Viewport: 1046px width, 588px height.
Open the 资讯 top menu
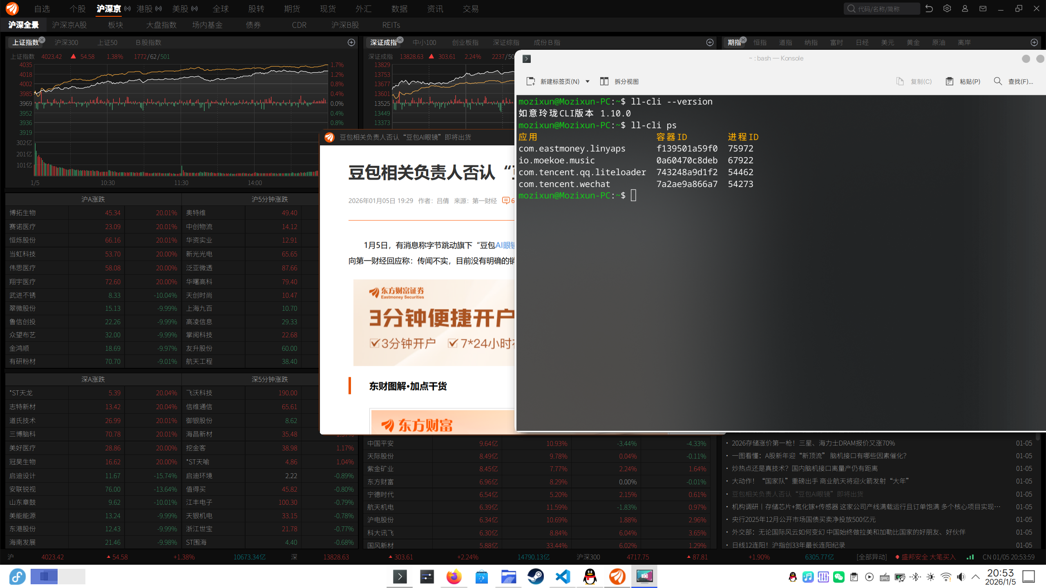click(x=435, y=9)
